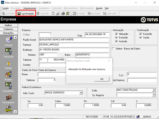The height and width of the screenshot is (119, 159).
Task: Click the Bairro input field
Action: 92,55
